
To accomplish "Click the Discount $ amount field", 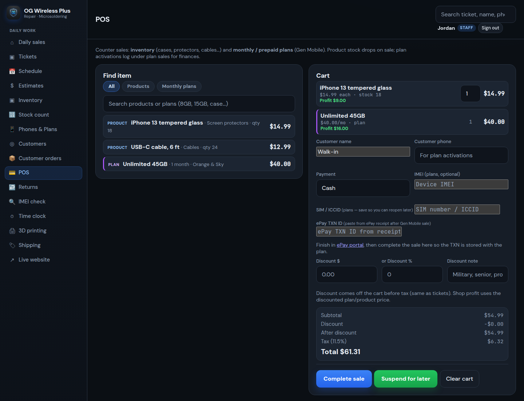I will pos(347,275).
